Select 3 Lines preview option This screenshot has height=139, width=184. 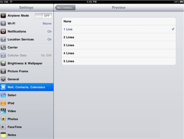point(119,45)
